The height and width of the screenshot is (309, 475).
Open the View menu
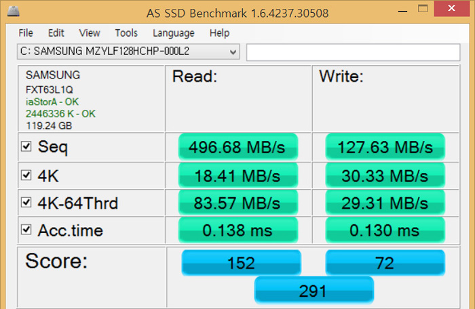click(x=90, y=33)
